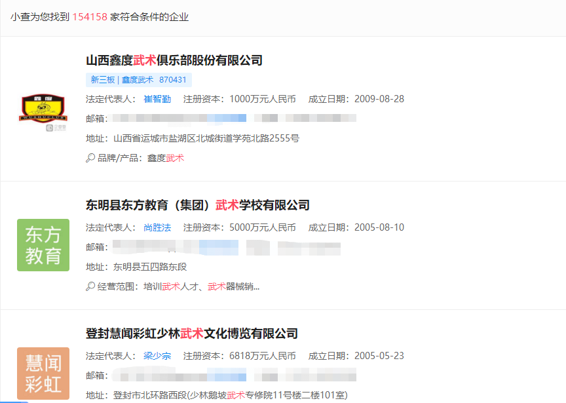Click 注册资本 6818万元人民币 text

(x=239, y=356)
